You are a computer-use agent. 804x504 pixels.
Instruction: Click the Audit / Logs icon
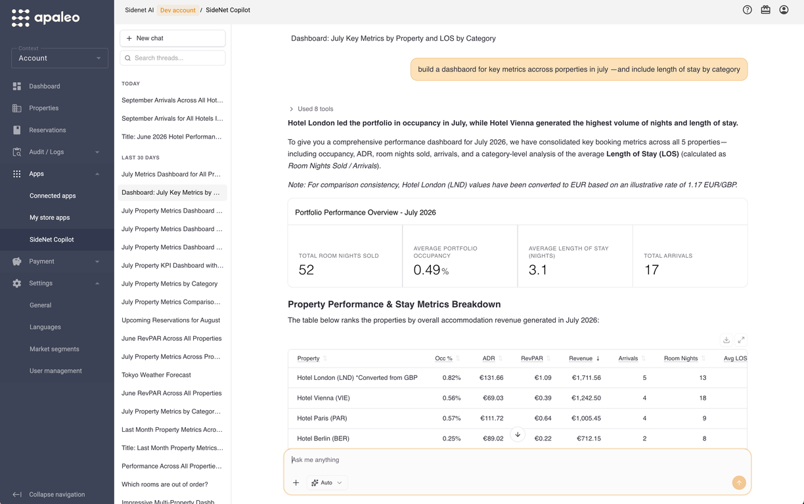(17, 152)
